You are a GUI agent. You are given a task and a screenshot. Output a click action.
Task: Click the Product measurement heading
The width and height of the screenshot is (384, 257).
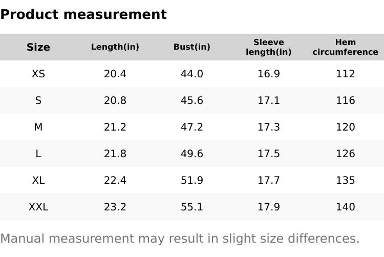pos(83,14)
